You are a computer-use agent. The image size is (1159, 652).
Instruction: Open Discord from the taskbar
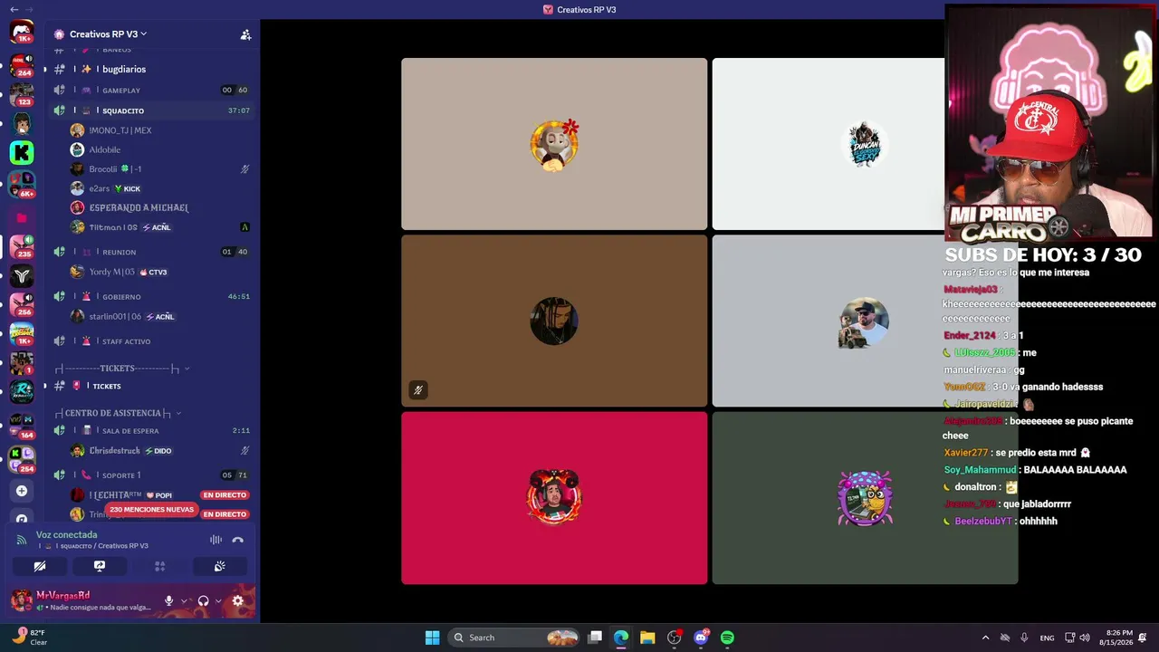701,638
